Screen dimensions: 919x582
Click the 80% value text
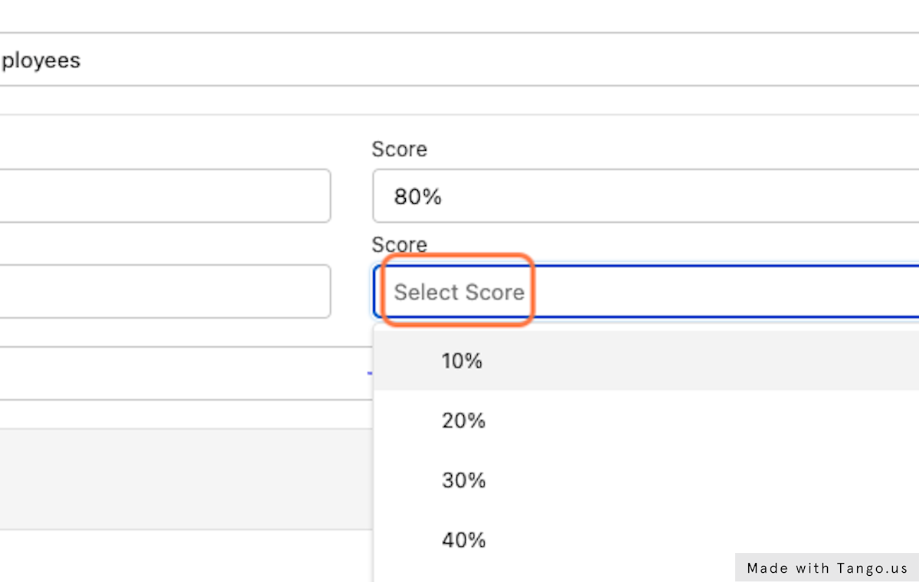click(x=417, y=197)
